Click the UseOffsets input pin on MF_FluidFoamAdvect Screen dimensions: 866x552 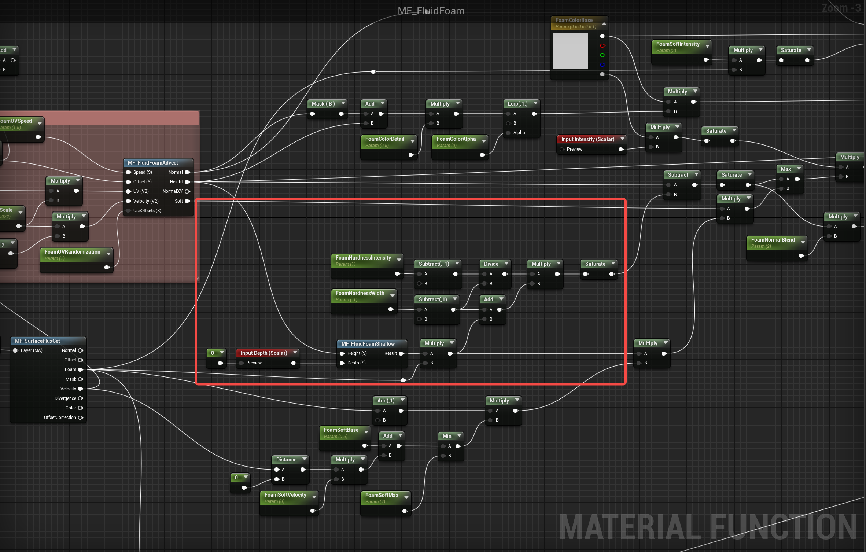[x=129, y=211]
